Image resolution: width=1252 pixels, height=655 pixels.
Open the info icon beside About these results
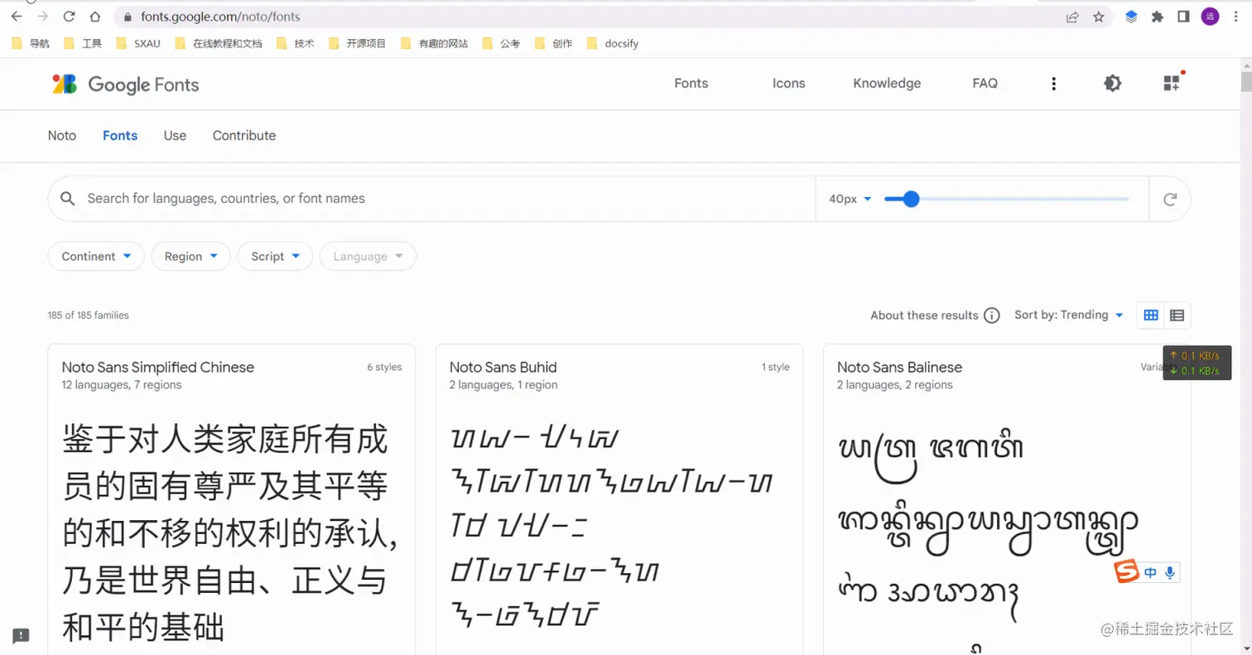[992, 315]
